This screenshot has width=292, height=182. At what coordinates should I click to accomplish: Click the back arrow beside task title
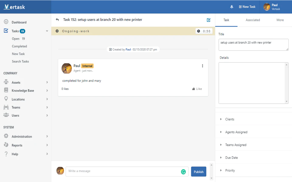57,20
